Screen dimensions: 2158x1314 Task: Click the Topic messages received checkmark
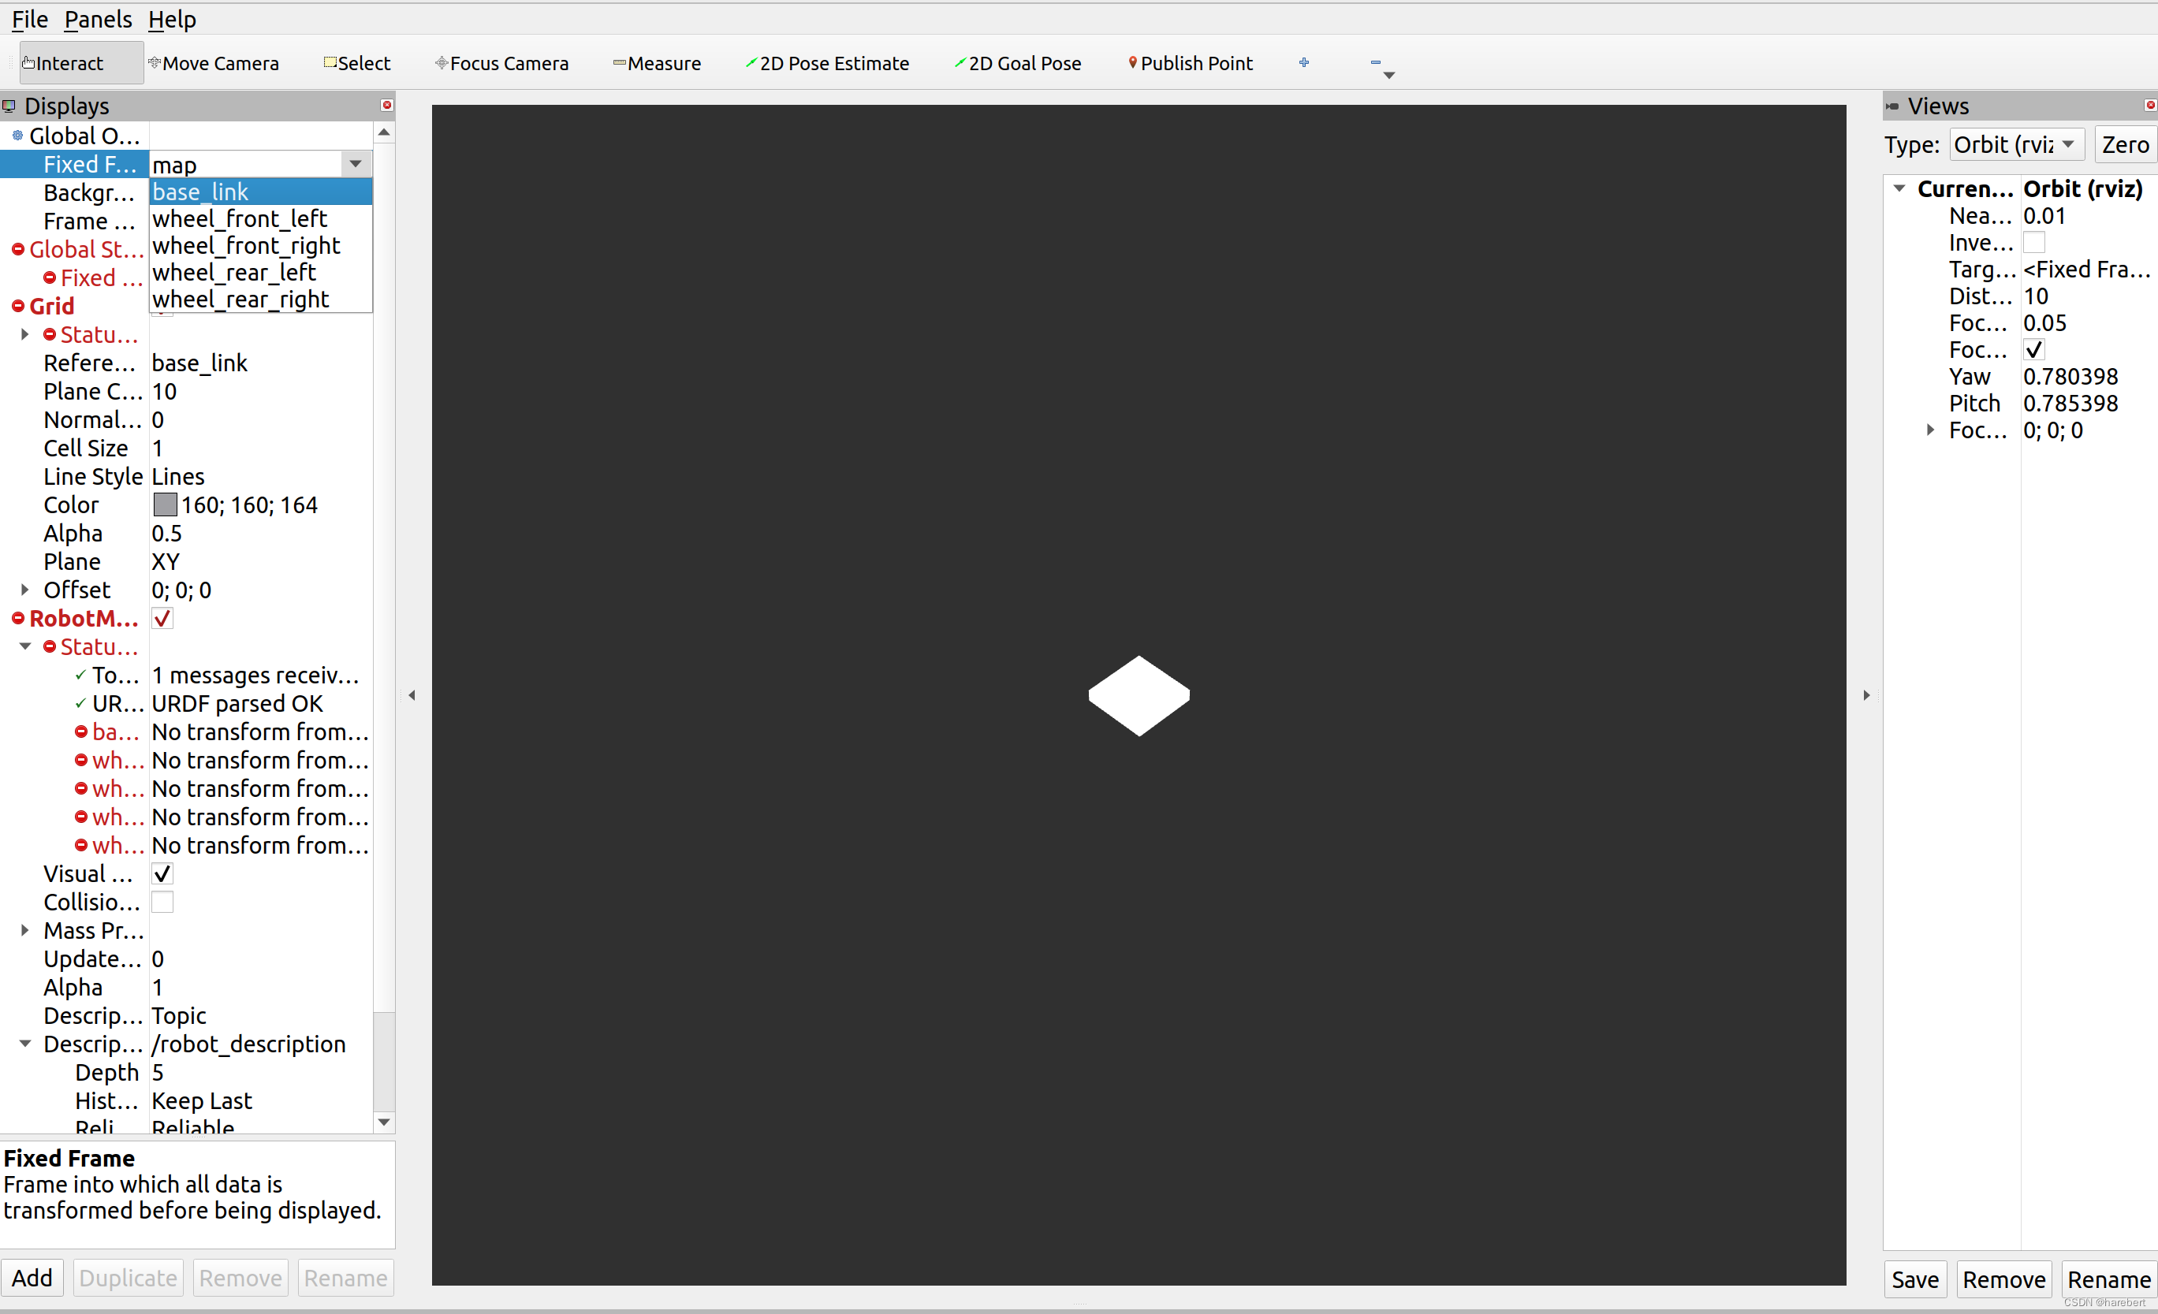pos(80,675)
